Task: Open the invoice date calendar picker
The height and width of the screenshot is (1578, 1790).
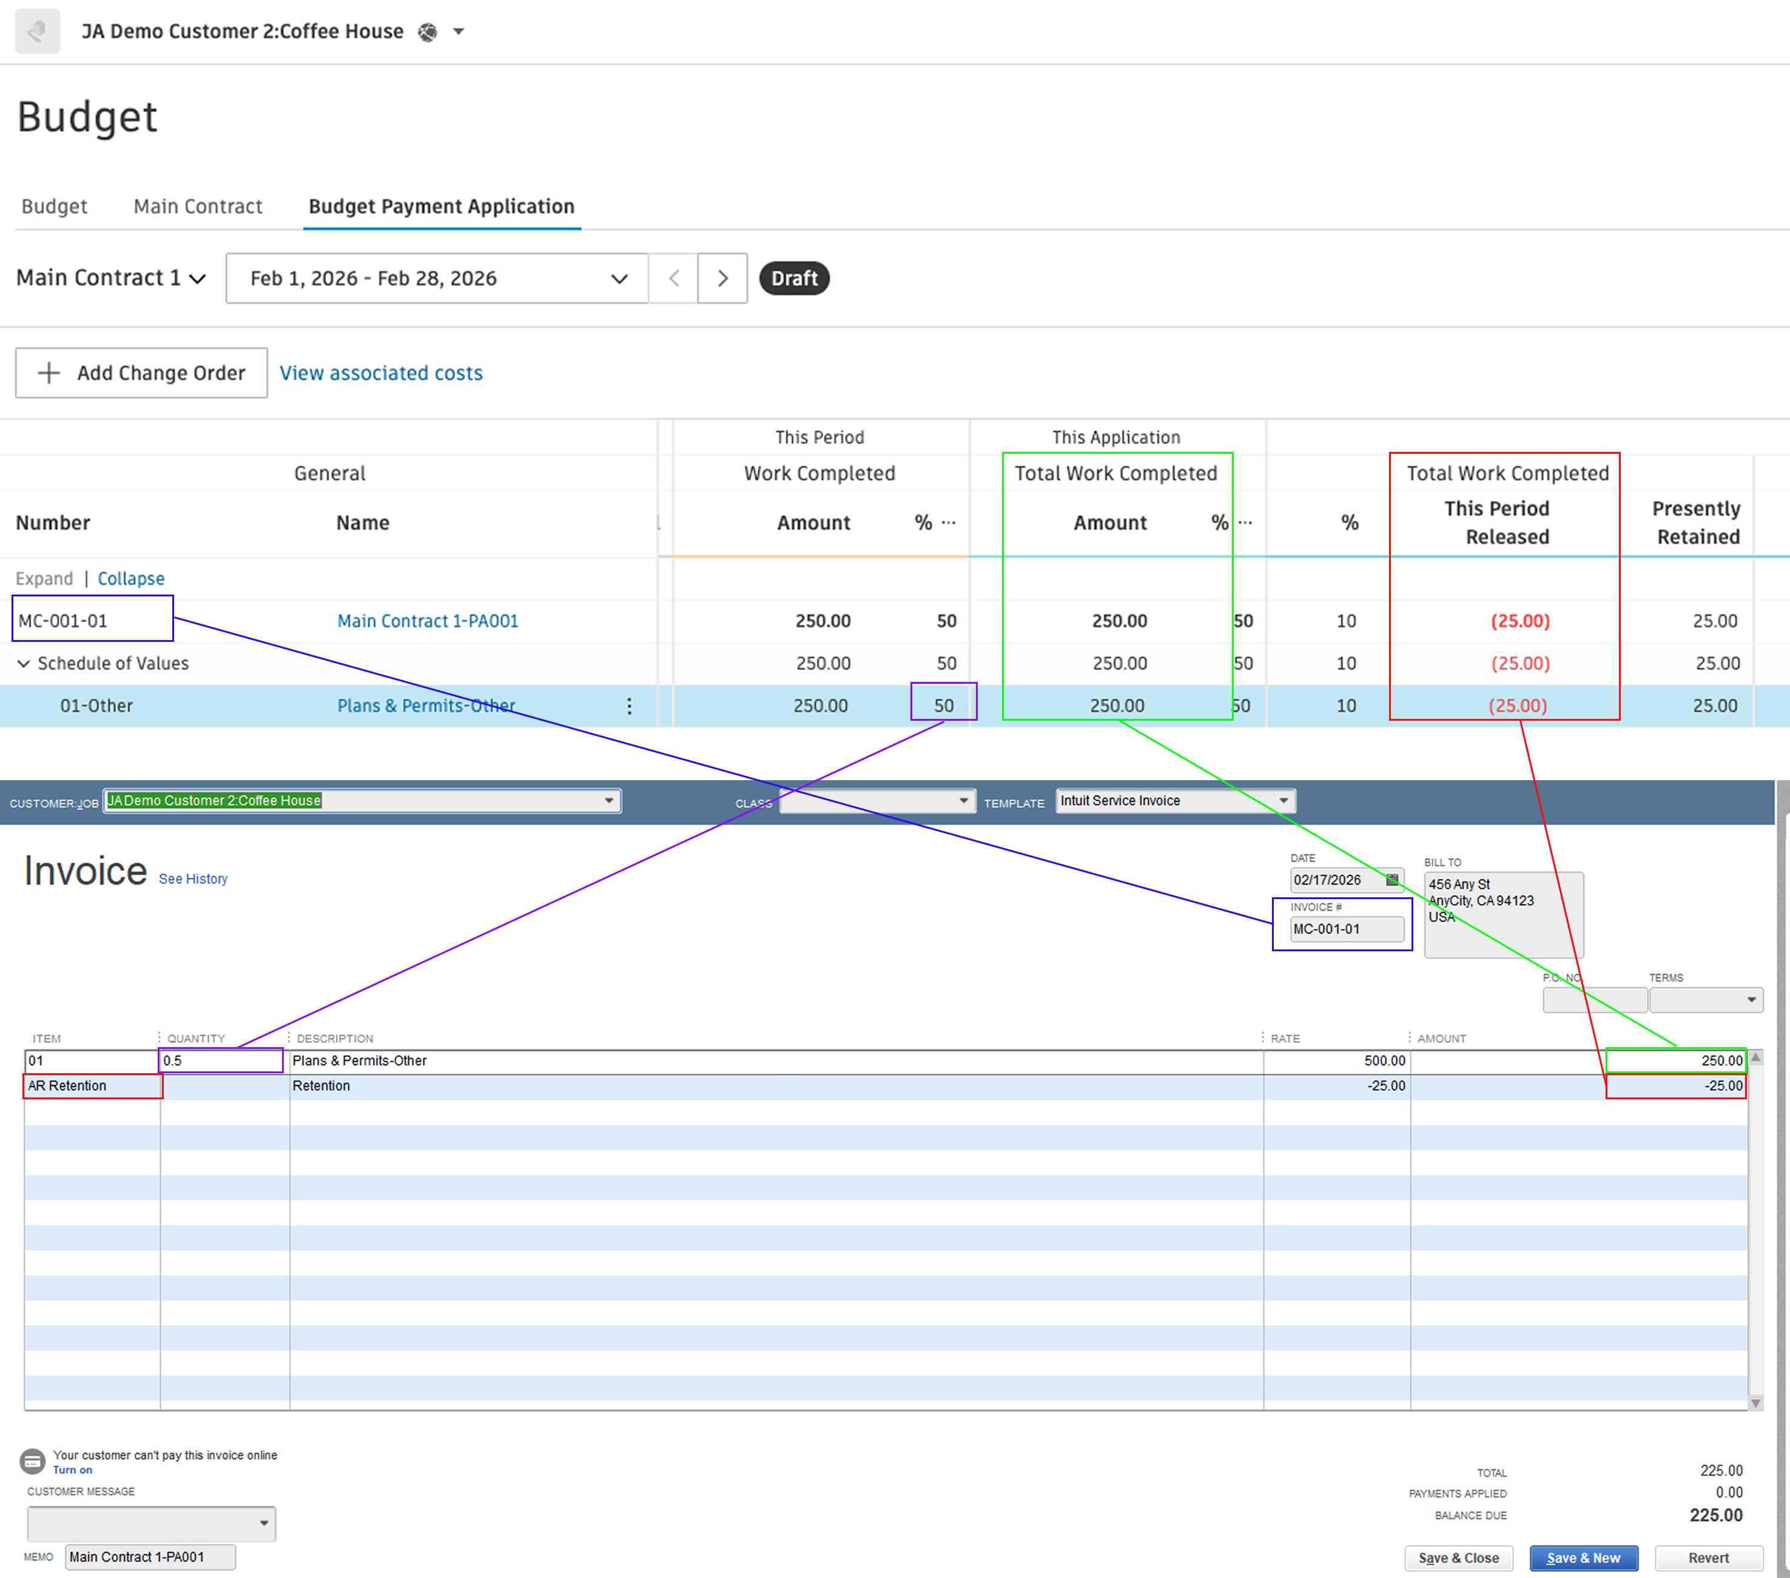Action: click(x=1391, y=880)
